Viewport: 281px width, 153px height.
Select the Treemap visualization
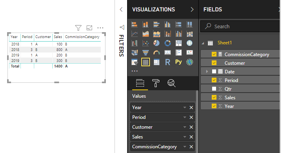pyautogui.click(x=179, y=43)
